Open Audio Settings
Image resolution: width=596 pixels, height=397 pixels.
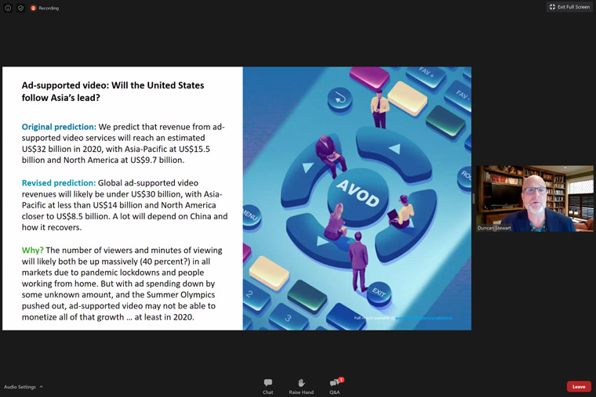[20, 387]
